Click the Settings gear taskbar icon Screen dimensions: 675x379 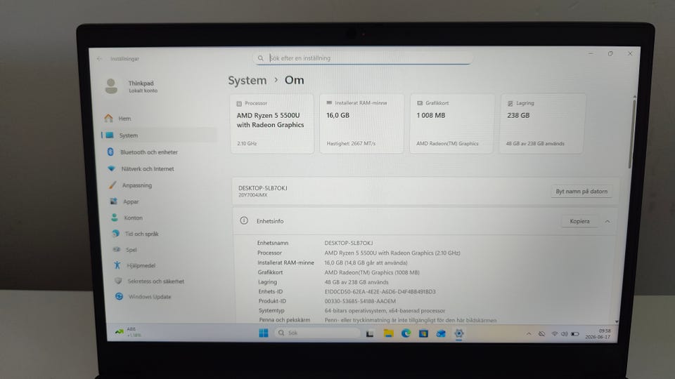coord(459,333)
